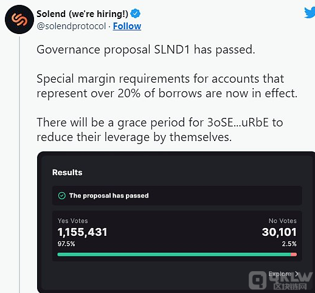This screenshot has height=293, width=315.
Task: Open the Solend profile avatar
Action: [x=19, y=19]
